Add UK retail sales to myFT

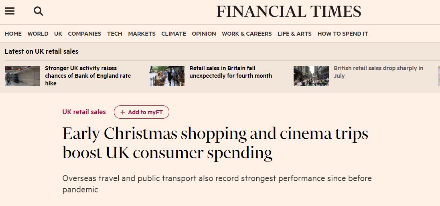pyautogui.click(x=142, y=112)
